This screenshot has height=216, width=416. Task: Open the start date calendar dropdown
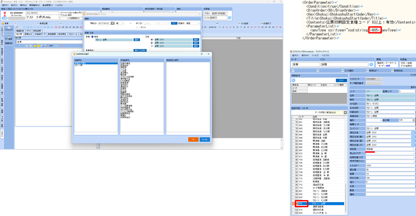pos(112,23)
